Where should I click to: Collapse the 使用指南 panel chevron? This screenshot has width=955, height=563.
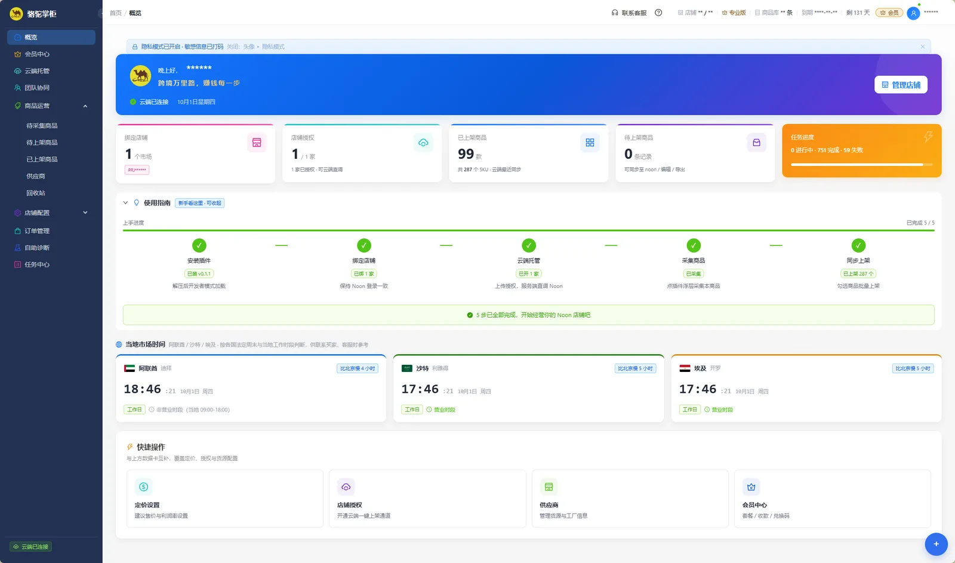pyautogui.click(x=125, y=203)
